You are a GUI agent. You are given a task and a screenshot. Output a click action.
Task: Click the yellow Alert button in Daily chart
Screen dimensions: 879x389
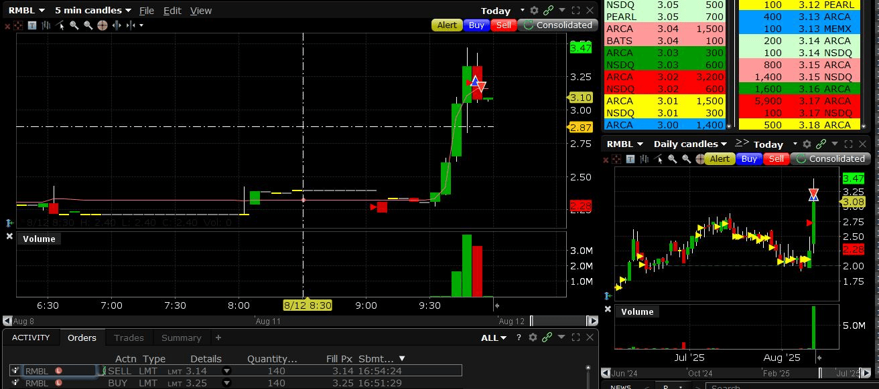[x=720, y=159]
